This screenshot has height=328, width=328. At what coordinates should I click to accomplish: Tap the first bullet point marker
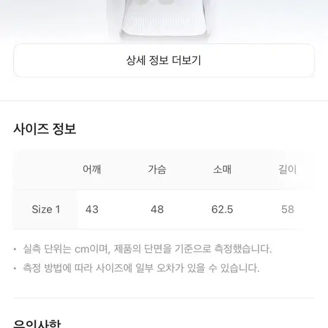click(x=15, y=249)
